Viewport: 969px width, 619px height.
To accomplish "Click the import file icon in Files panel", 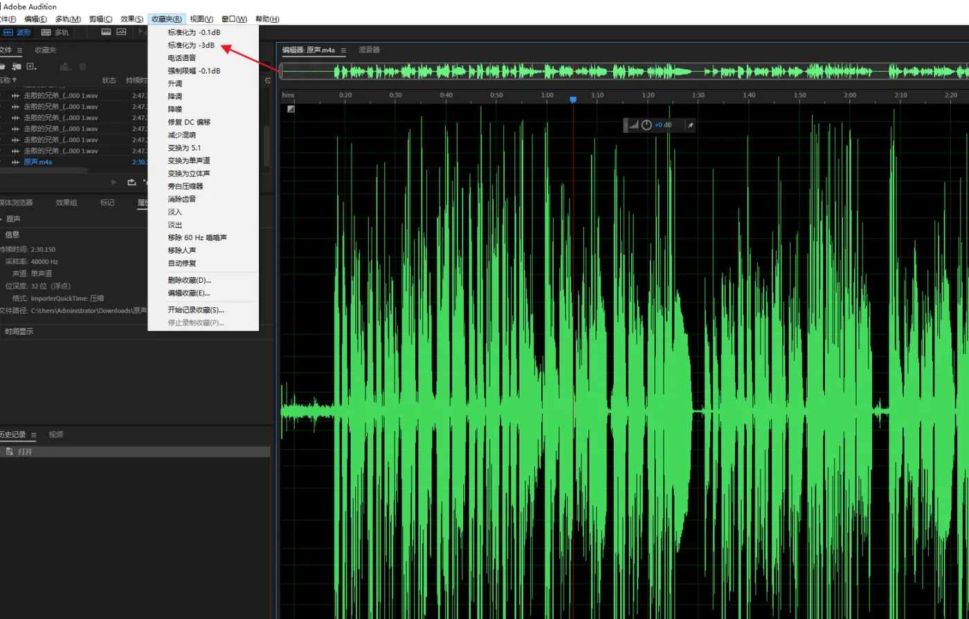I will pyautogui.click(x=15, y=66).
